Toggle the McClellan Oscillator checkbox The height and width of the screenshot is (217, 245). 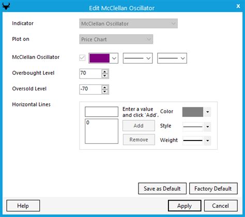pos(82,58)
